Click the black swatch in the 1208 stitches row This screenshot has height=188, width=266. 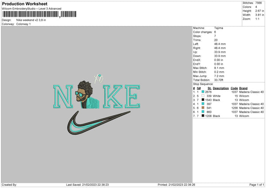tap(203, 116)
